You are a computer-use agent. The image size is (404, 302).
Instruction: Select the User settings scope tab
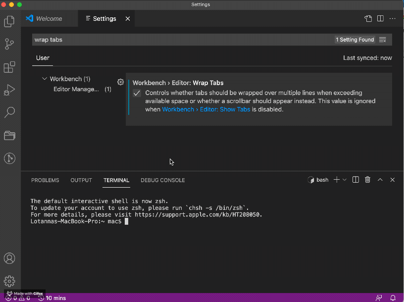(43, 58)
